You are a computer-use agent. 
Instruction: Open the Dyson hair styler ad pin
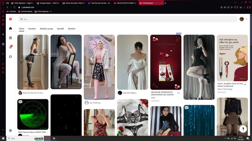coord(232,58)
